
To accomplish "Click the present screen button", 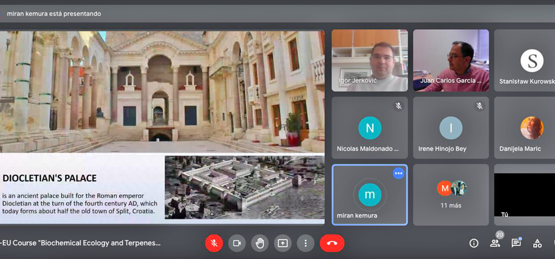I will [x=282, y=243].
